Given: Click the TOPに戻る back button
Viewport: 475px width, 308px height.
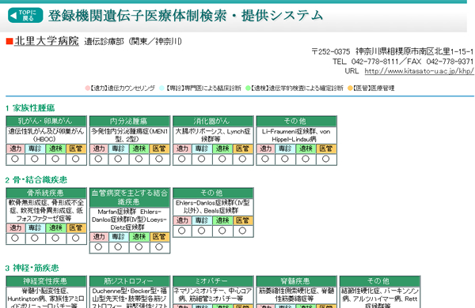Looking at the screenshot, I should [x=25, y=16].
